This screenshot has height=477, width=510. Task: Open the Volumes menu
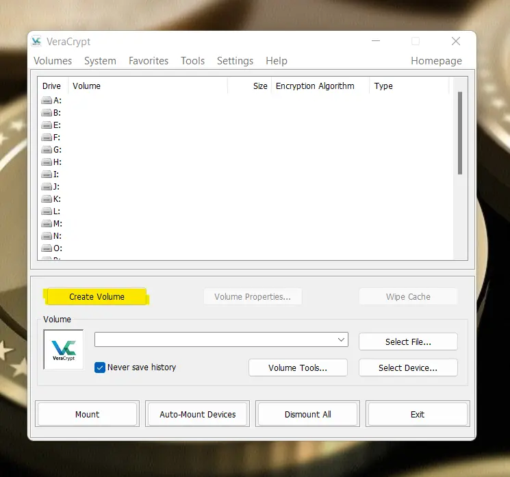[53, 61]
